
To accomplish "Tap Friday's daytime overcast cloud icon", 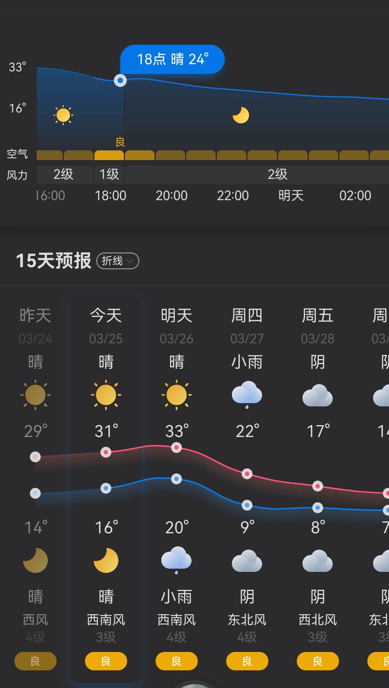I will coord(318,395).
